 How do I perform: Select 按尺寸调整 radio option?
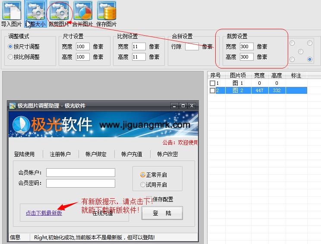(x=24, y=46)
